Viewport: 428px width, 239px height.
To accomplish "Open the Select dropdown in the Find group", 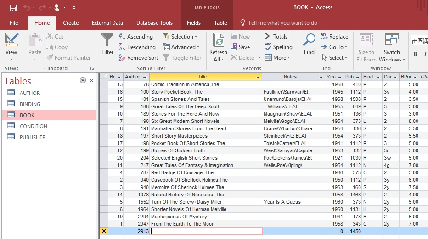I will click(334, 58).
